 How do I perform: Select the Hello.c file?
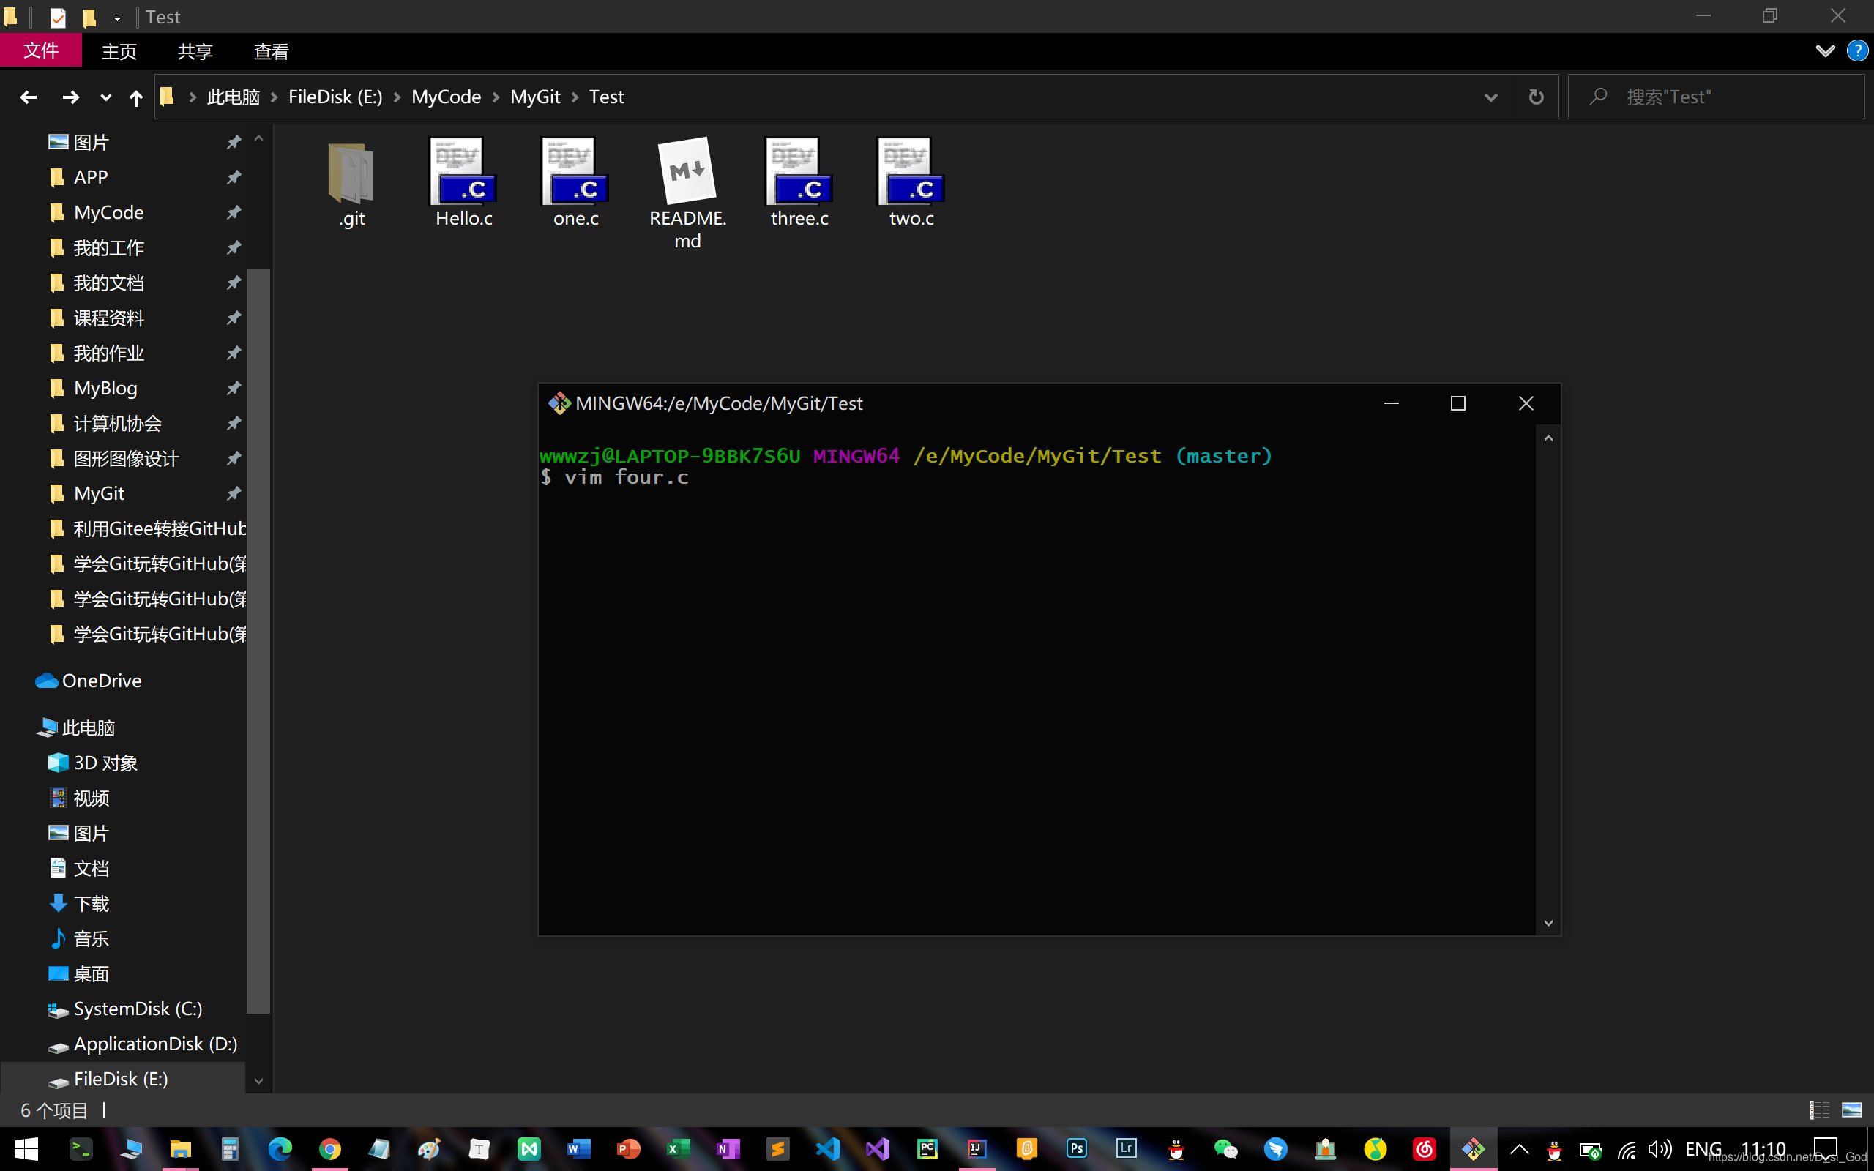(463, 173)
